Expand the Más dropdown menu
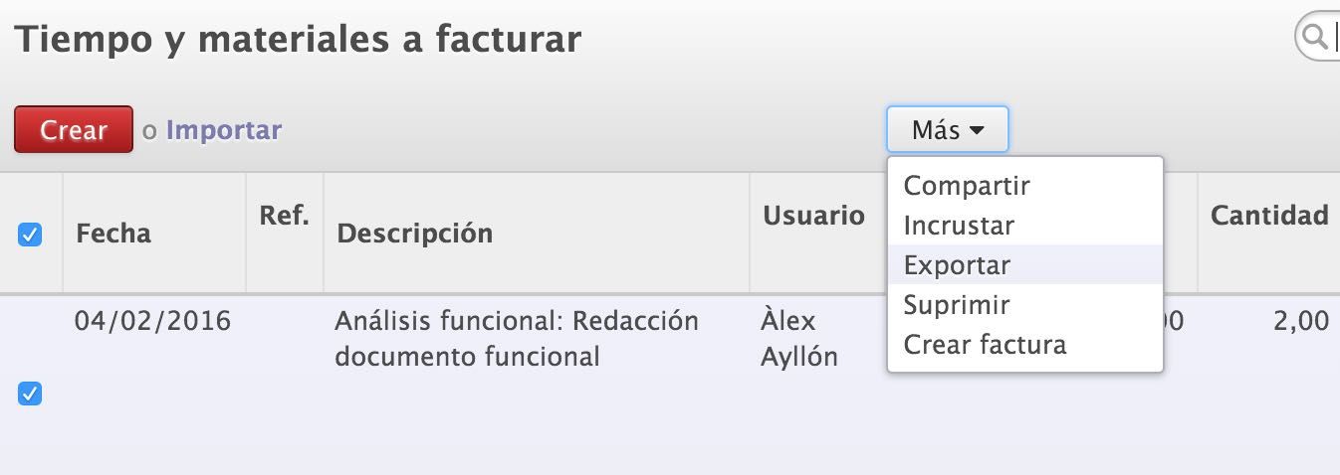 tap(947, 130)
